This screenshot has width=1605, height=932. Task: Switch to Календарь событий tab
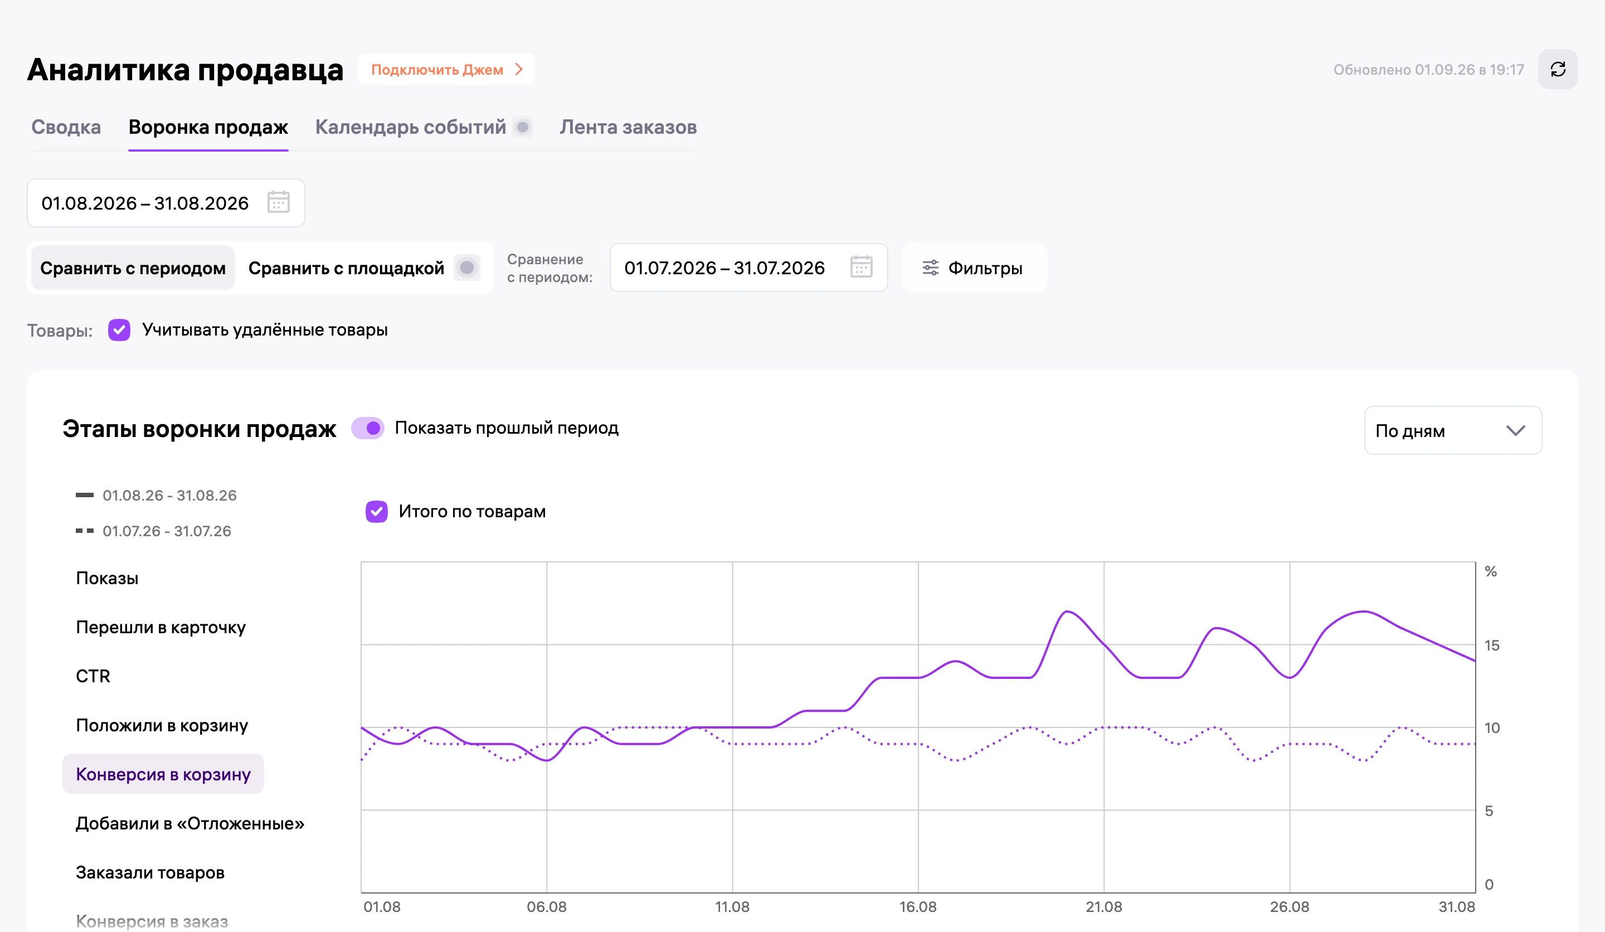pos(411,128)
